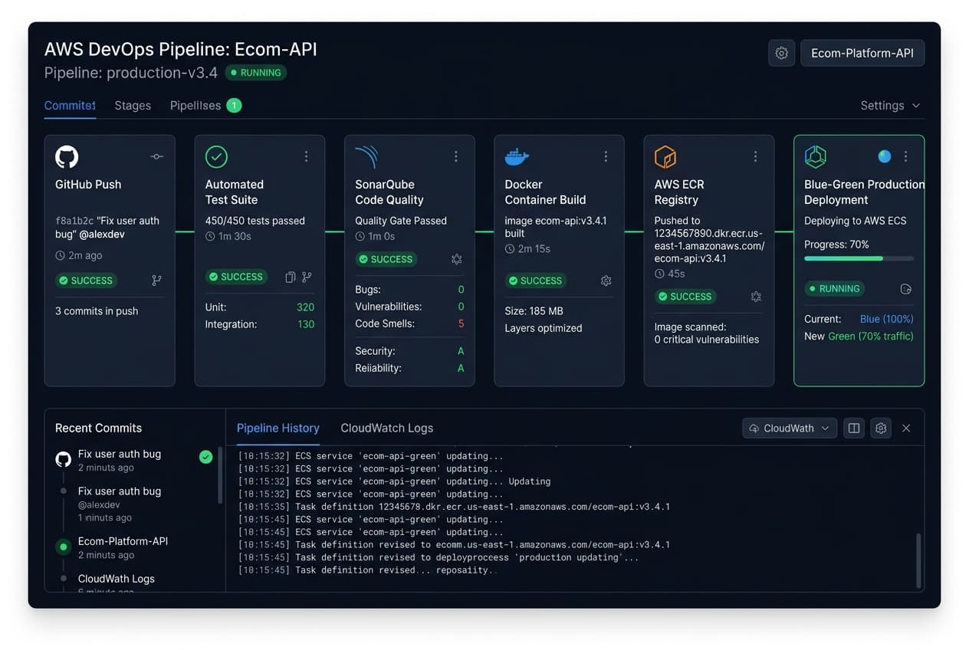Screen dimensions: 969x650
Task: Click 'Size: 185 MB' text on Docker card
Action: (534, 311)
